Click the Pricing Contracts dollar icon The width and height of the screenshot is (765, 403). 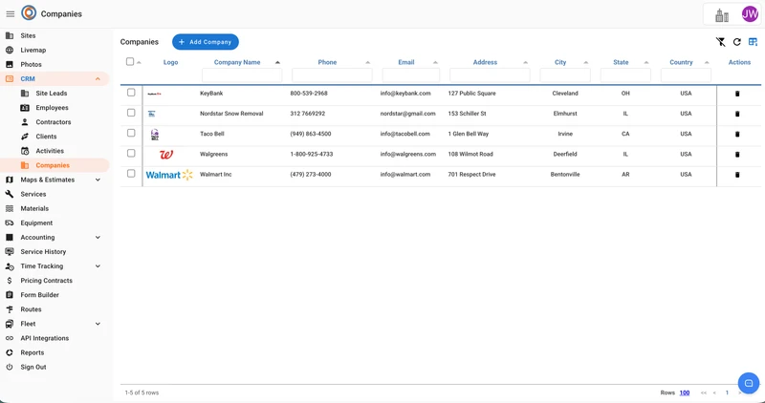tap(10, 281)
